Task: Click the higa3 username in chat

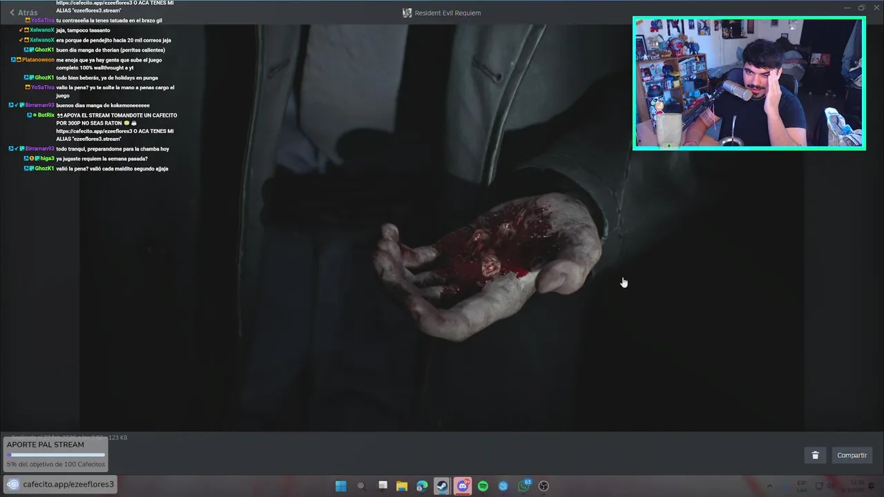Action: click(x=47, y=159)
